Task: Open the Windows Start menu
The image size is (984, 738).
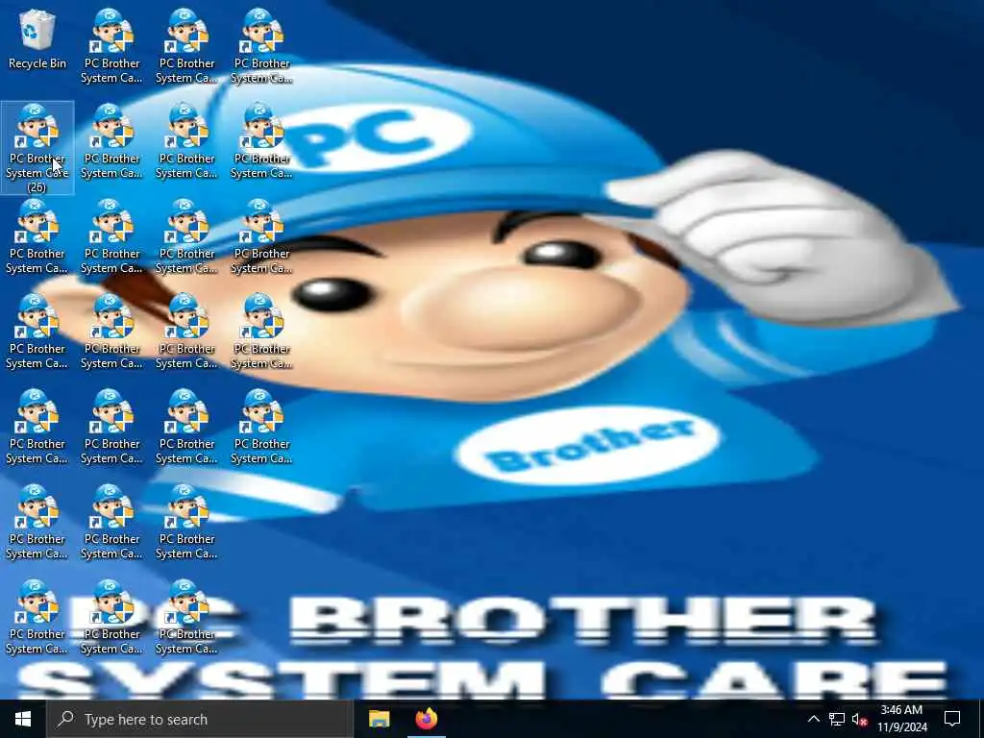Action: 23,719
